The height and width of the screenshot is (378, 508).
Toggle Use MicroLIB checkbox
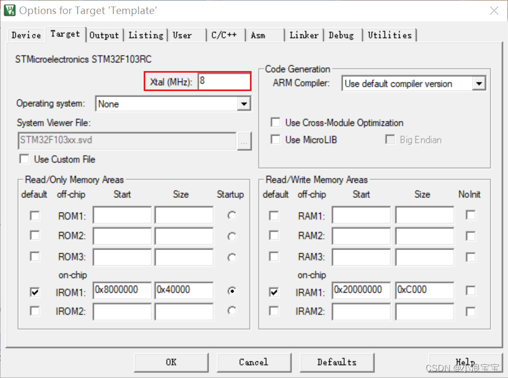click(x=275, y=140)
